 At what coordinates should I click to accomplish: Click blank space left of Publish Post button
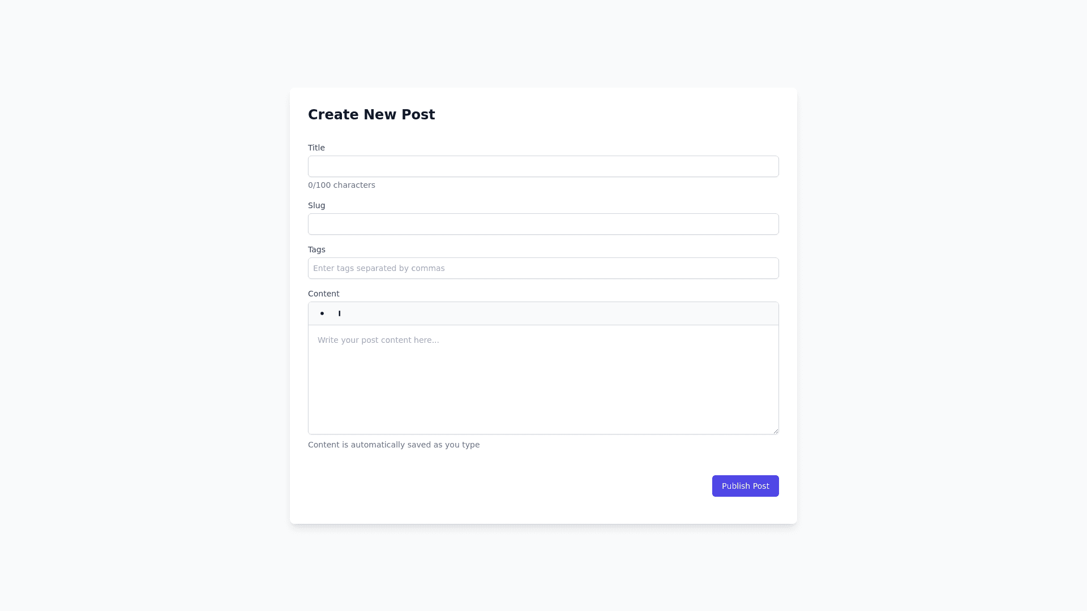click(x=510, y=486)
